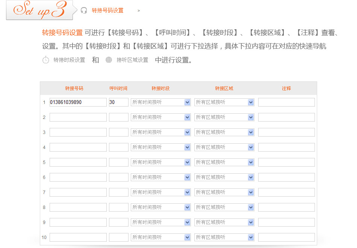Expand row 1 转接区域 dropdown
Viewport: 357px width, 248px height.
coord(224,102)
